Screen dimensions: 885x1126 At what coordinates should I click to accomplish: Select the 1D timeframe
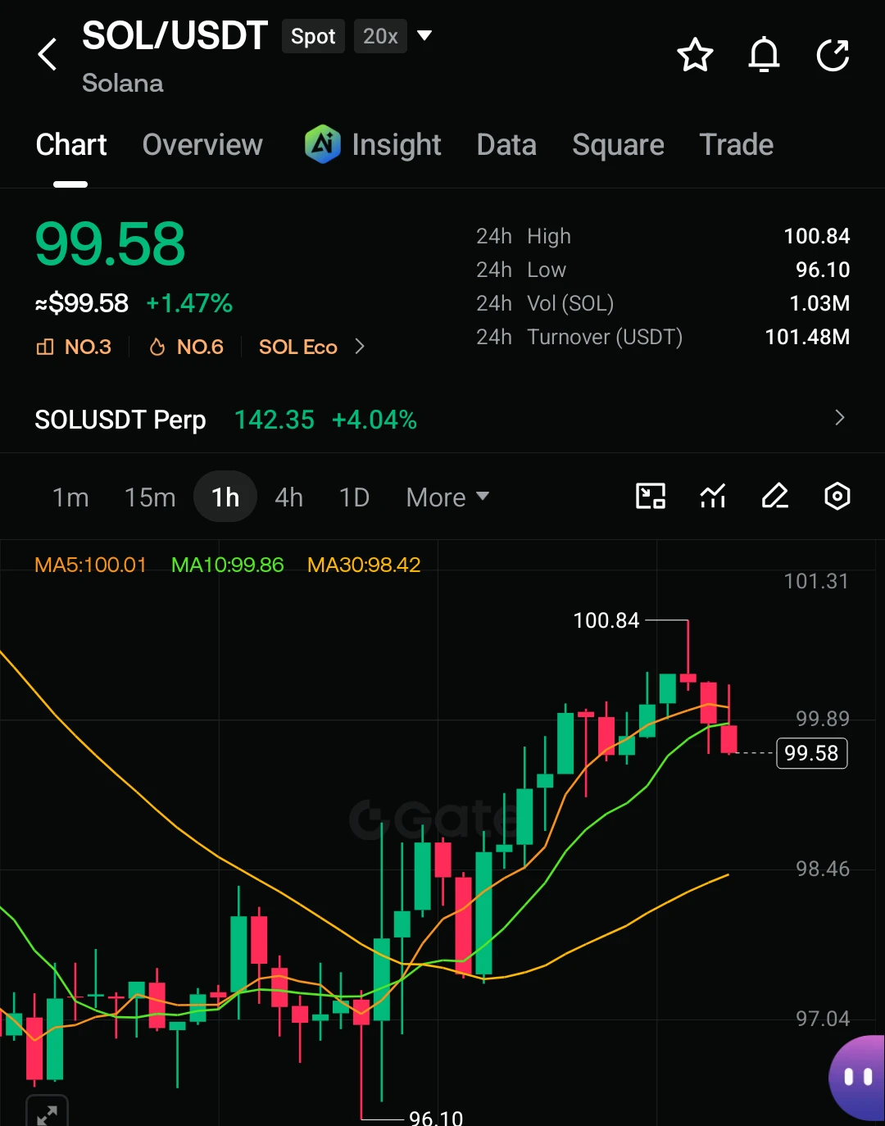tap(354, 497)
